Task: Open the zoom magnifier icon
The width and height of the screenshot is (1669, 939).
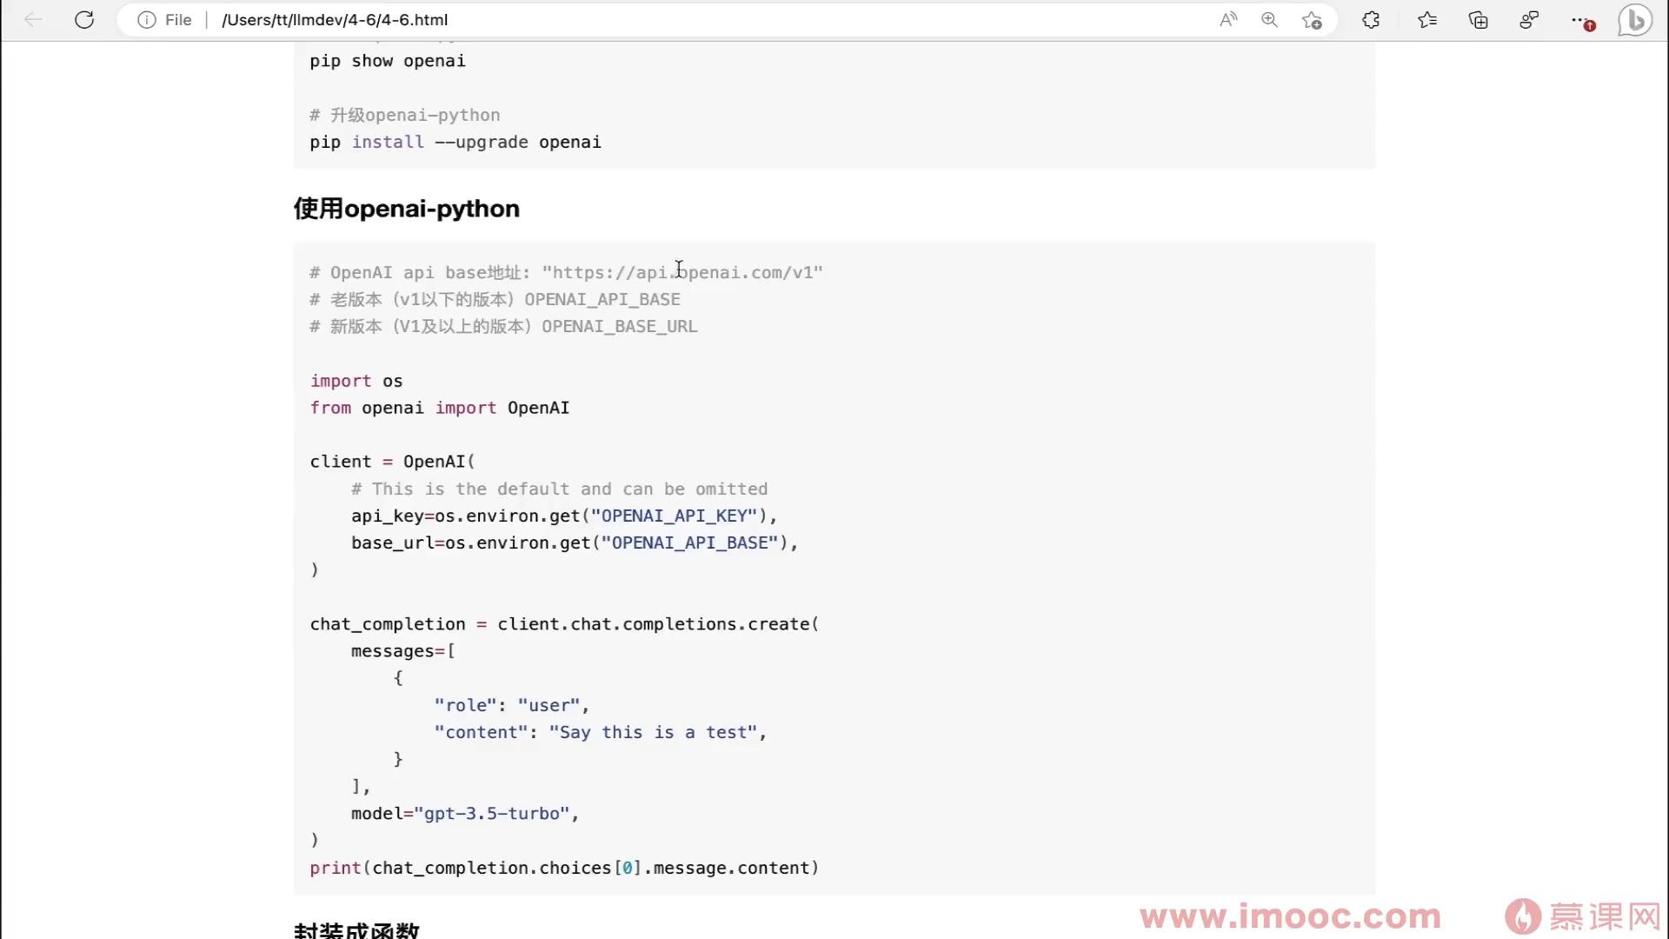Action: 1269,19
